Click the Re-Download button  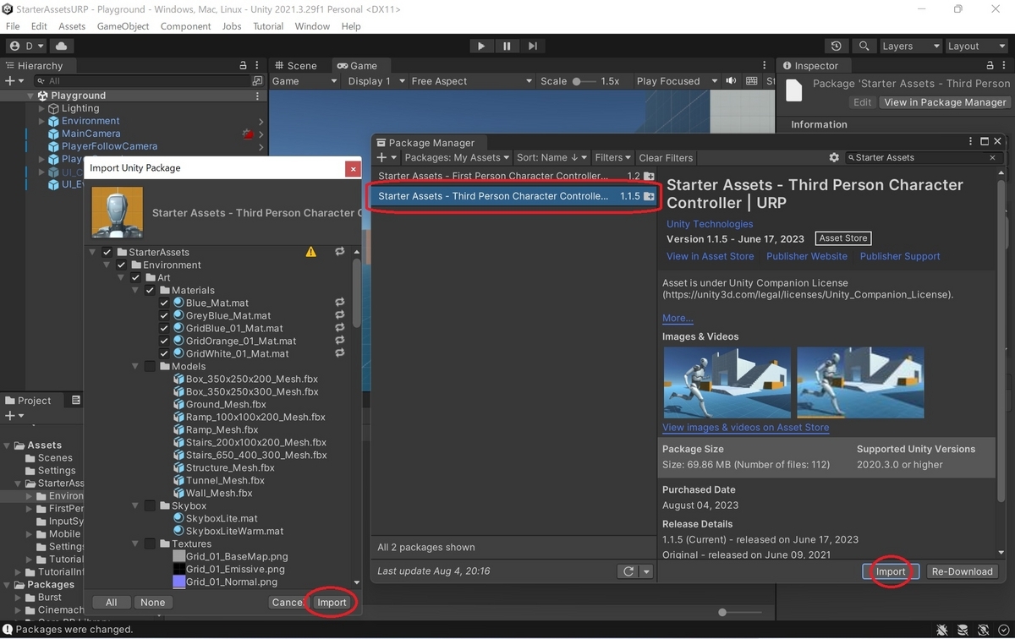coord(962,571)
